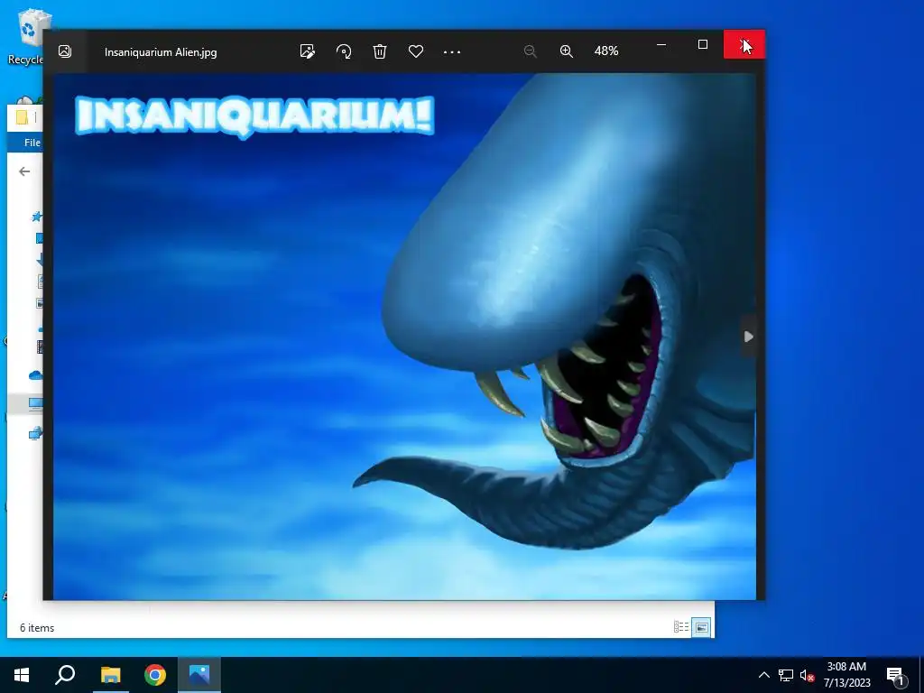This screenshot has height=693, width=924.
Task: Minimize the Photos window
Action: [661, 44]
